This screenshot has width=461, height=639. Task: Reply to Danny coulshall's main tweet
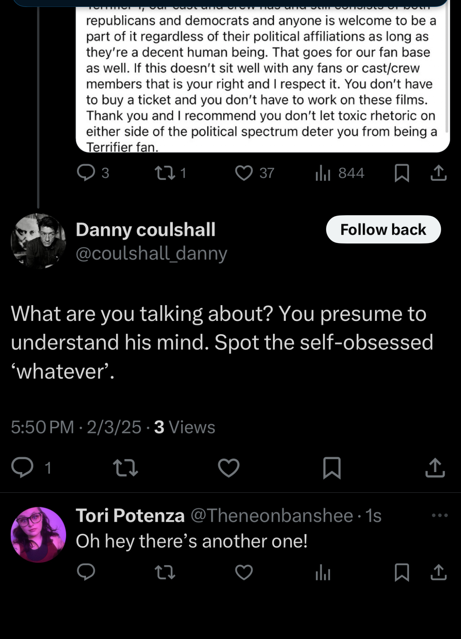[x=23, y=467]
